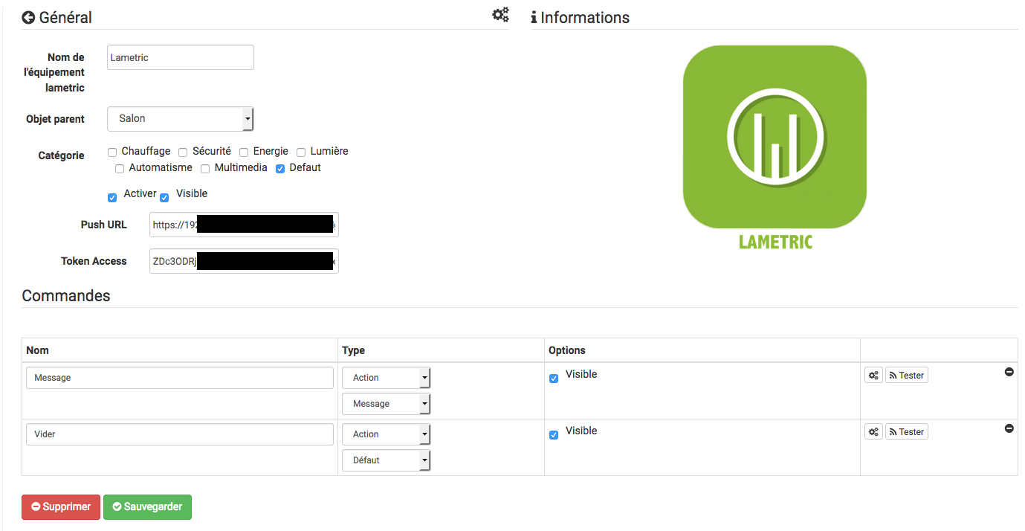The height and width of the screenshot is (531, 1025).
Task: Click the LaMetric logo image
Action: click(x=775, y=147)
